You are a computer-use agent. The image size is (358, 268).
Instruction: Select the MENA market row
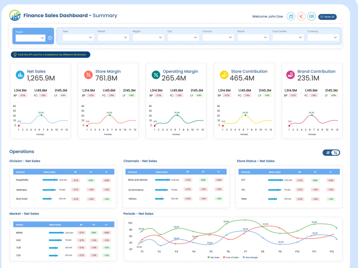[63, 233]
